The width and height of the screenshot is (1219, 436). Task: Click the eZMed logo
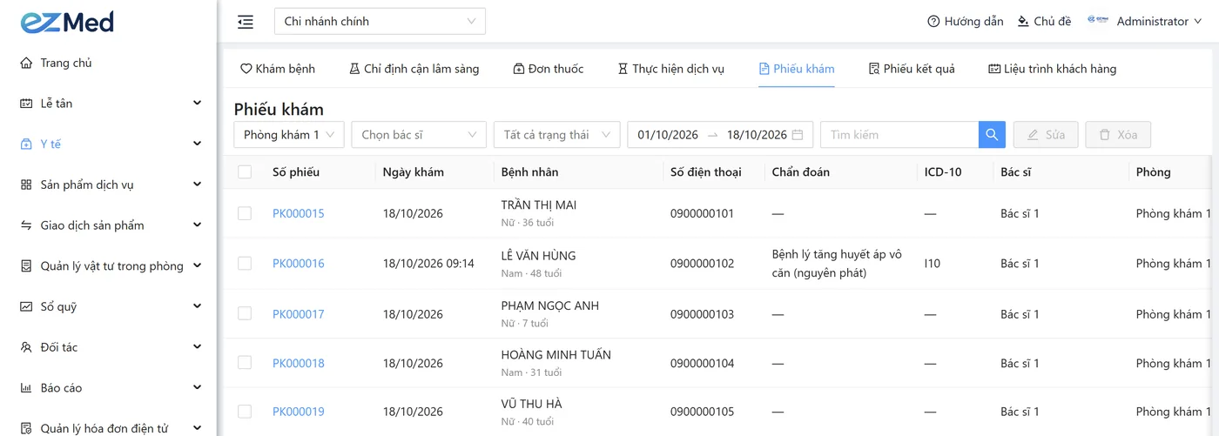pos(67,22)
